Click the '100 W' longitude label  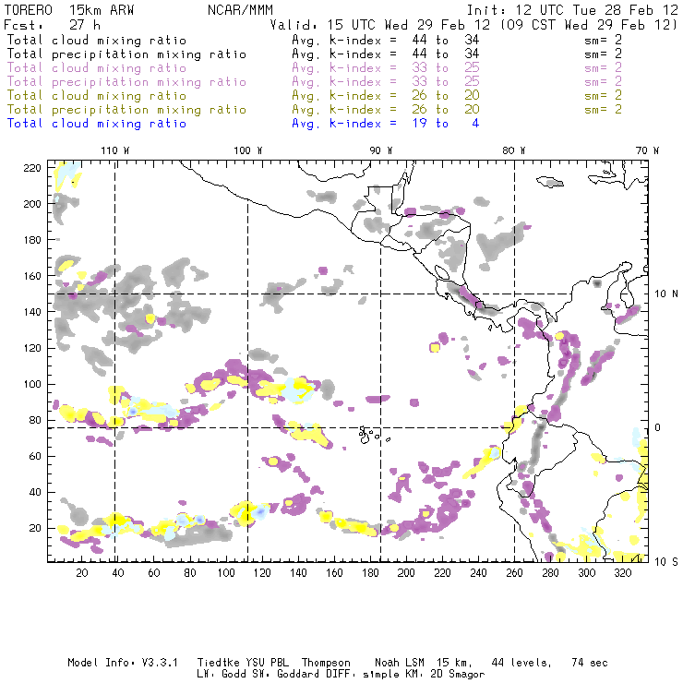point(248,150)
